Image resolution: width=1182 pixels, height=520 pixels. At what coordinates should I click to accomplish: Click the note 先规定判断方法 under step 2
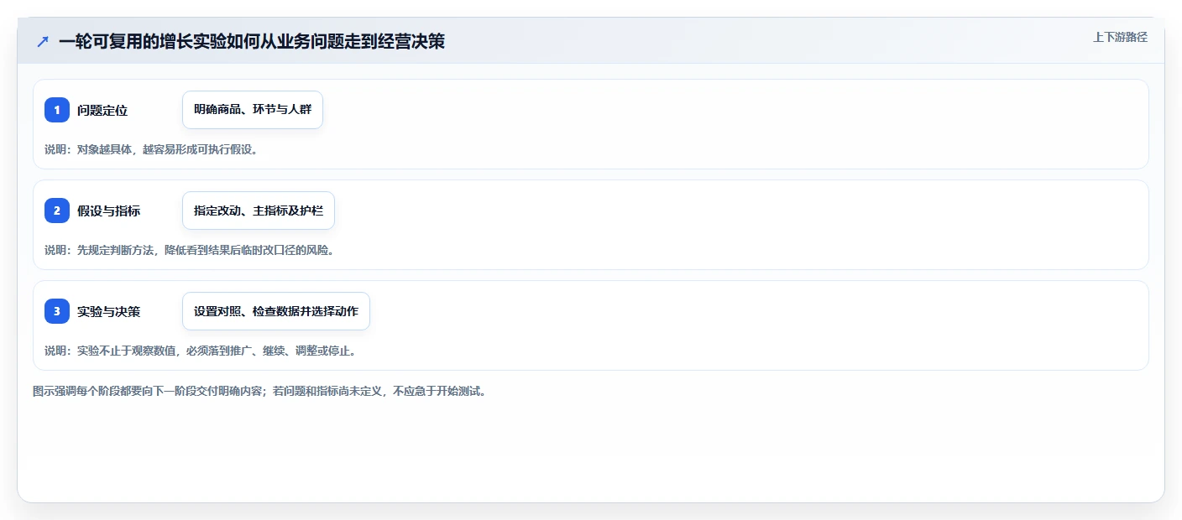pos(190,250)
